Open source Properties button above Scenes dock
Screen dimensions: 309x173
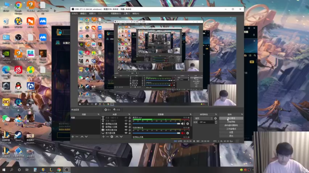(x=108, y=110)
